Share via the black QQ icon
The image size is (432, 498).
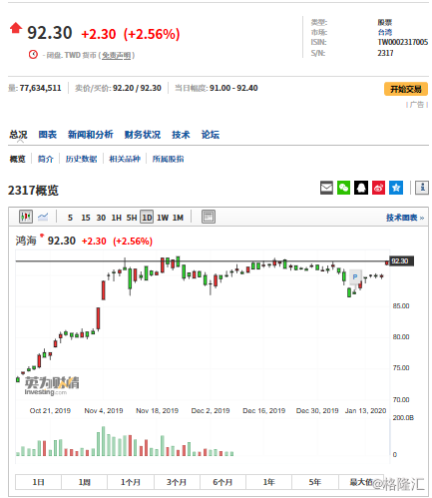pyautogui.click(x=361, y=188)
